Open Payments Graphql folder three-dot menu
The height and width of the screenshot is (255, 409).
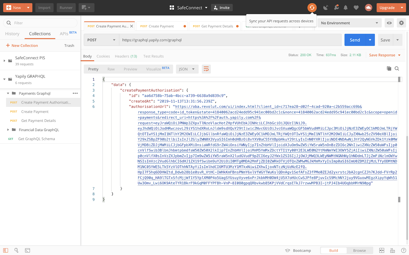pyautogui.click(x=75, y=93)
